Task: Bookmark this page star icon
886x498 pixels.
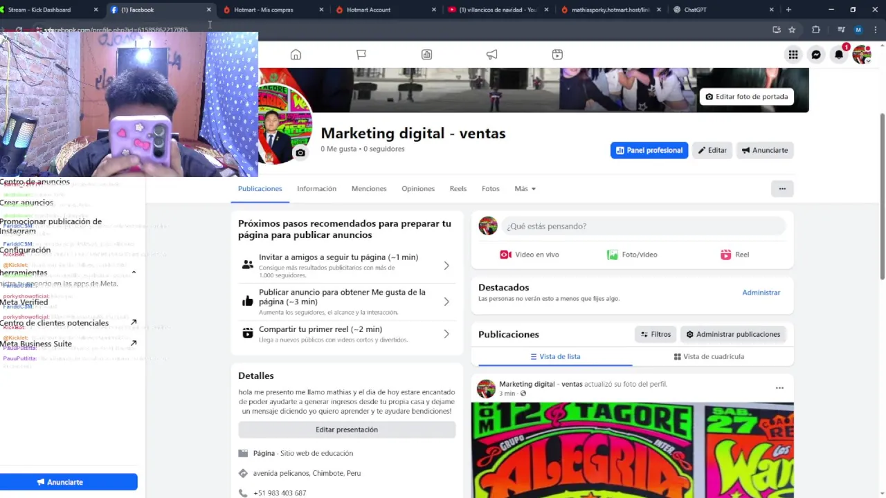Action: tap(792, 30)
